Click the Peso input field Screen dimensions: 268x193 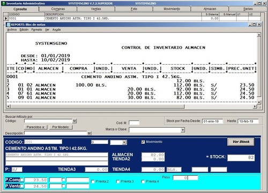point(180,177)
